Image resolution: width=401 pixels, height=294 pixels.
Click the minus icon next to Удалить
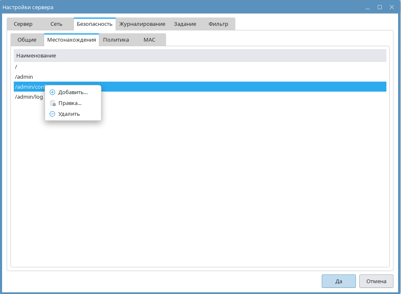[x=52, y=114]
